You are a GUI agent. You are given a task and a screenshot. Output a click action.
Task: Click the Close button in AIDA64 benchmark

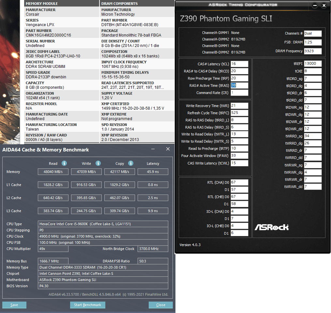pos(161,305)
